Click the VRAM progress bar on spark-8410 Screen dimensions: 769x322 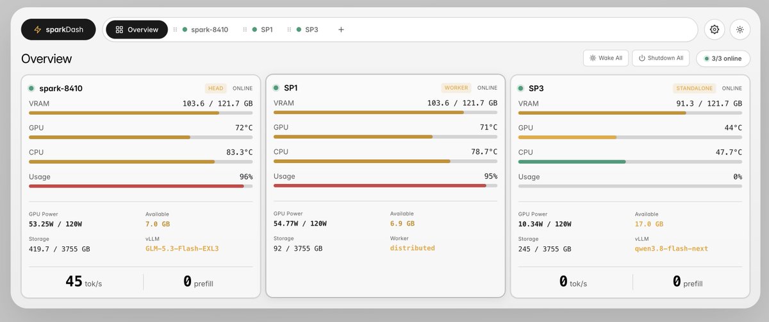click(x=141, y=113)
